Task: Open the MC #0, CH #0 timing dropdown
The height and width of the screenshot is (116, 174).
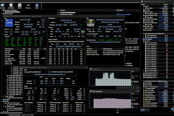Action: click(35, 88)
